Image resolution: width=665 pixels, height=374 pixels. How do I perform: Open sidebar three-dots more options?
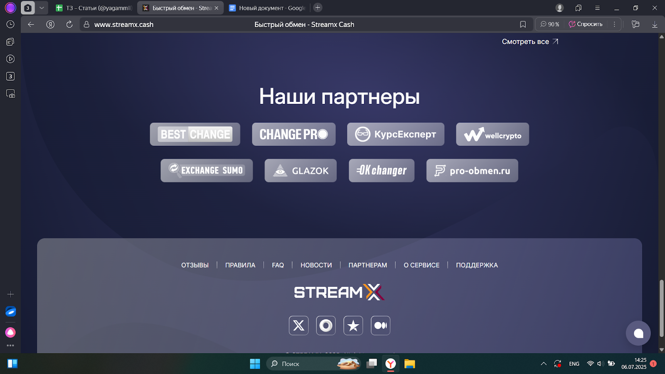pyautogui.click(x=10, y=345)
